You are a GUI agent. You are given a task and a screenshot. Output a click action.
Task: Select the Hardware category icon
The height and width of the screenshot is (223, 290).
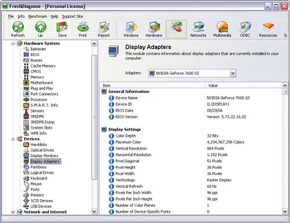tap(154, 29)
